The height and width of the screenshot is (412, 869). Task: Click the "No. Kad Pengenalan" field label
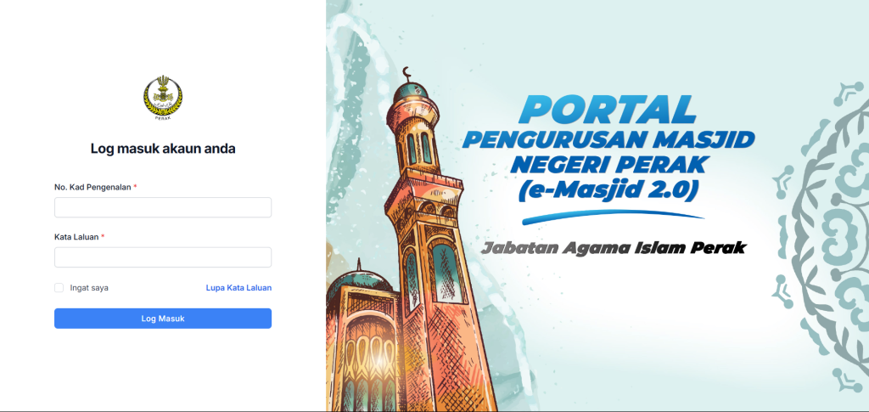(93, 187)
